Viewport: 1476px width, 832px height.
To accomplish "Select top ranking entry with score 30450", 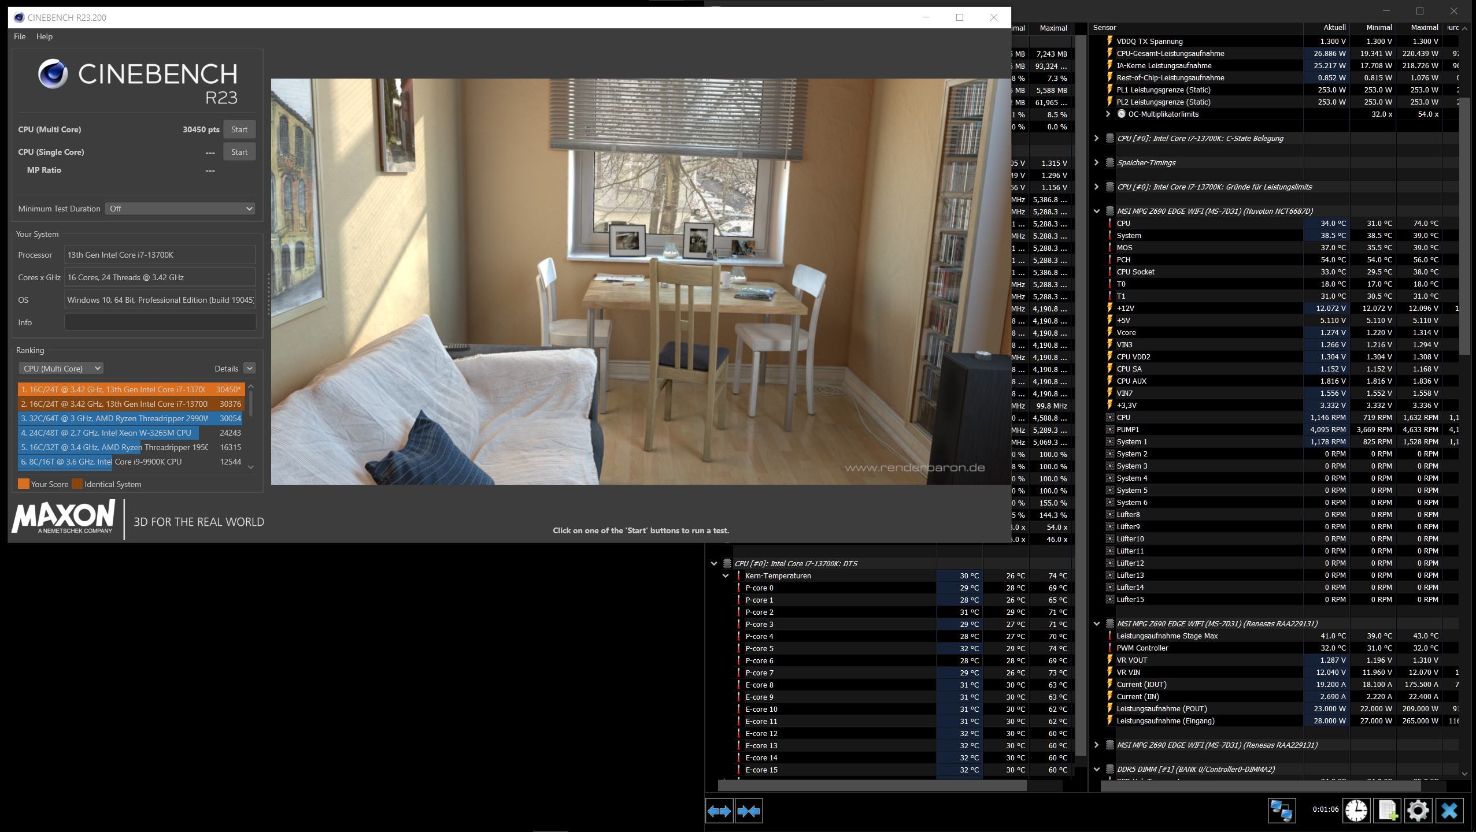I will coord(130,389).
